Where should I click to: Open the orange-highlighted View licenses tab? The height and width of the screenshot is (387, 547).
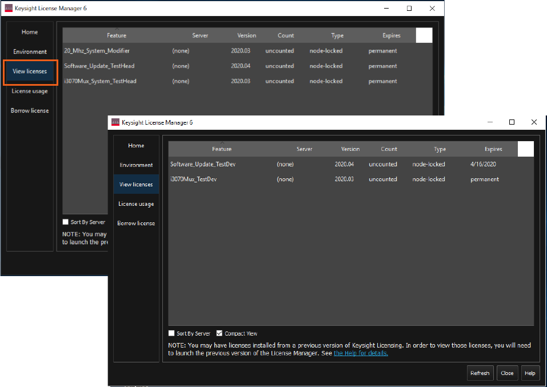coord(30,71)
